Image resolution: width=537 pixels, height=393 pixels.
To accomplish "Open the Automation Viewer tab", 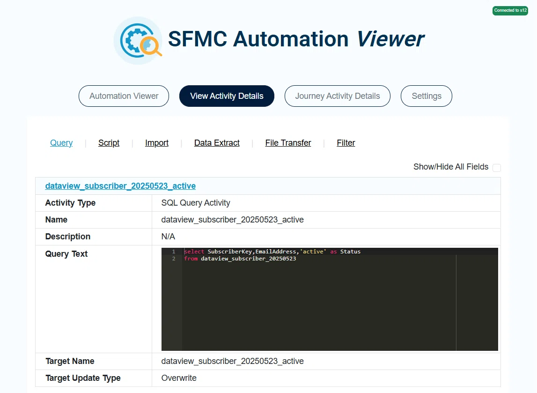I will tap(124, 96).
